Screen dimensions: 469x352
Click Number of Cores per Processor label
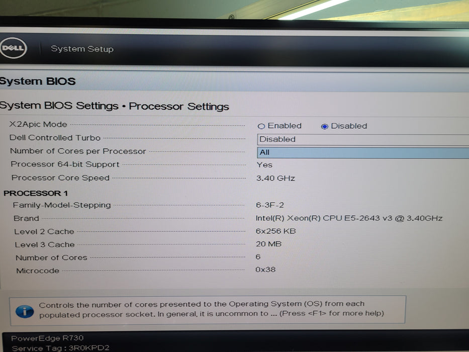pos(78,151)
